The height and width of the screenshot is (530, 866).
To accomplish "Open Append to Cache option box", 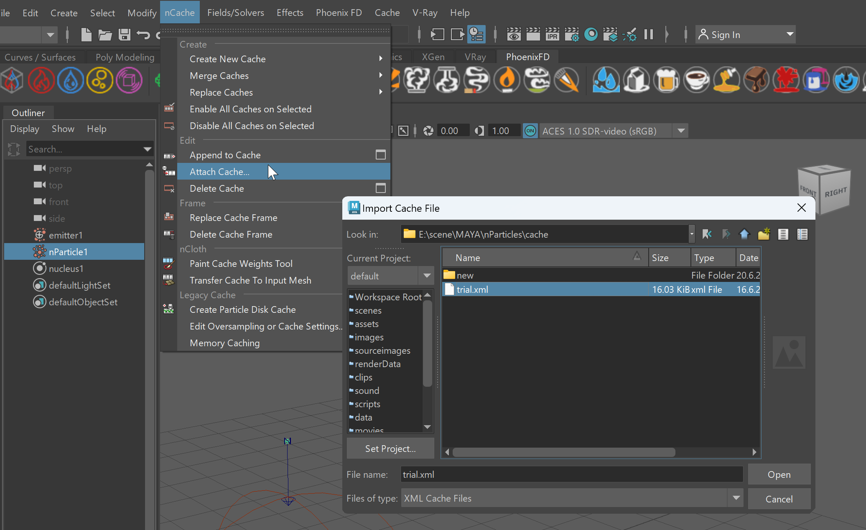I will coord(380,155).
